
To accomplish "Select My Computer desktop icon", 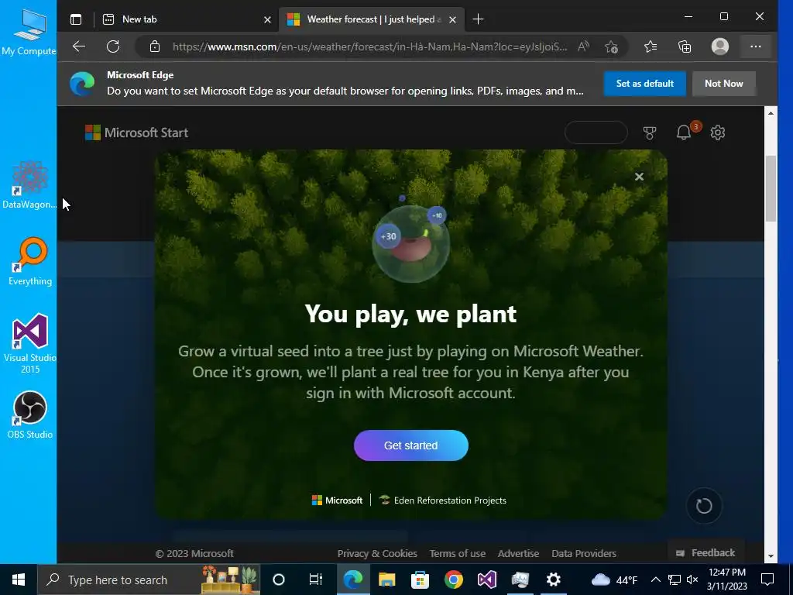I will [x=29, y=31].
